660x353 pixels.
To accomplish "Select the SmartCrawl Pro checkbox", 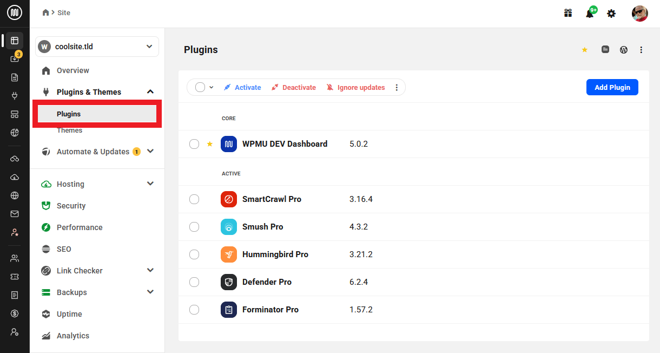I will [194, 199].
